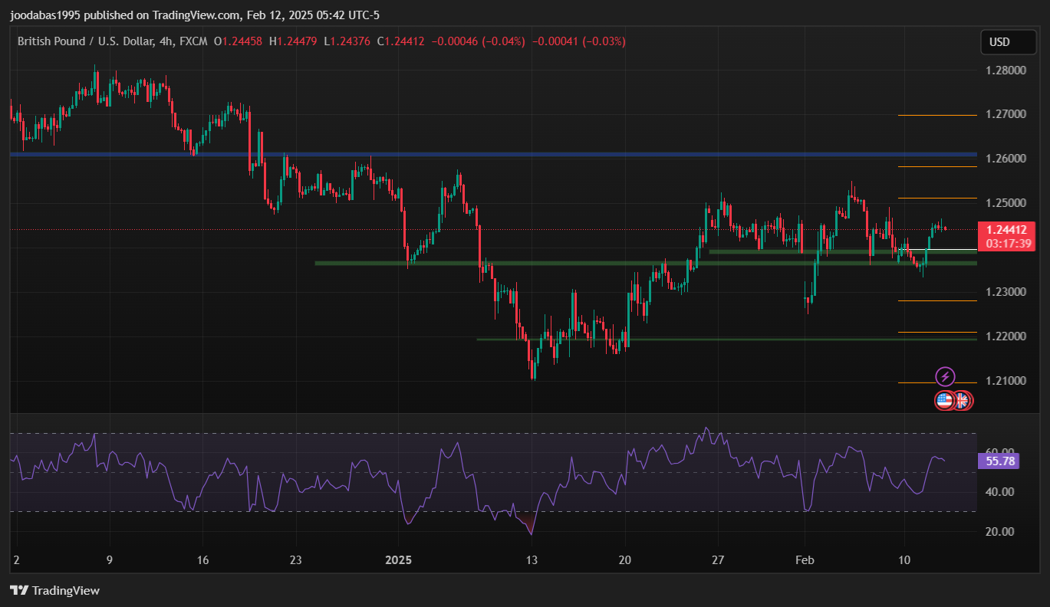1050x607 pixels.
Task: Select the green support line near 1.22000
Action: 690,339
